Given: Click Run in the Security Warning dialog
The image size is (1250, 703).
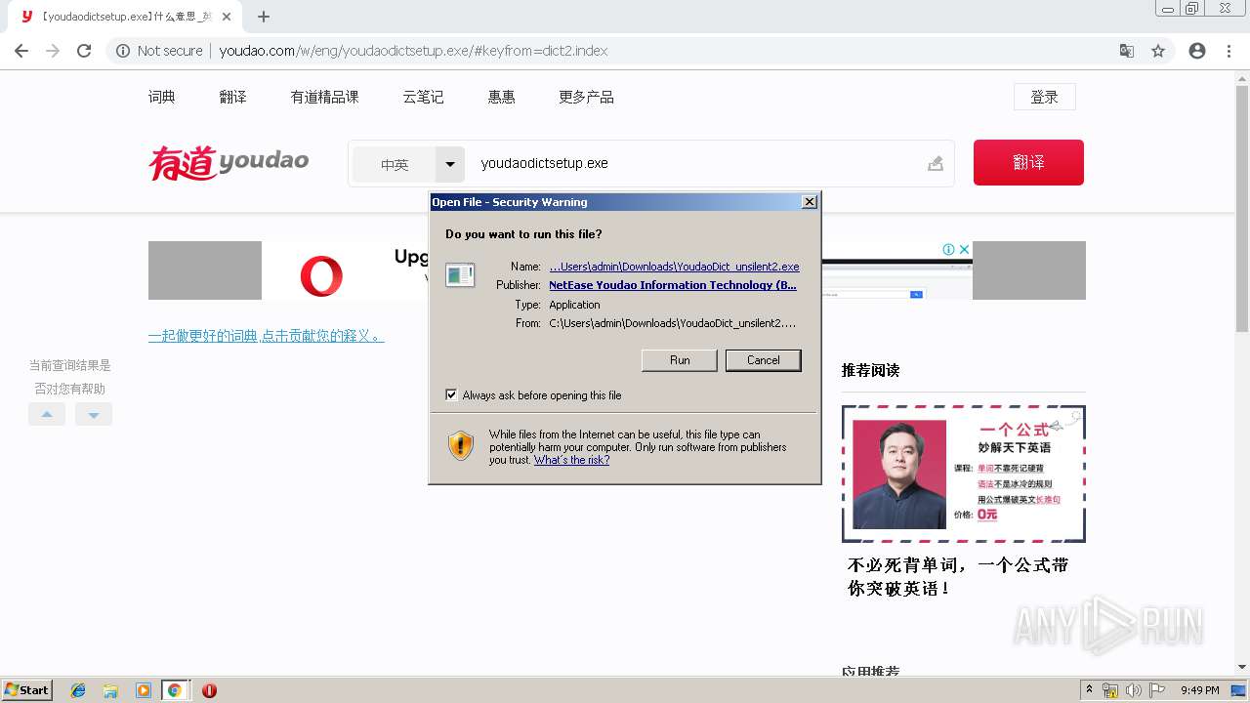Looking at the screenshot, I should [680, 360].
